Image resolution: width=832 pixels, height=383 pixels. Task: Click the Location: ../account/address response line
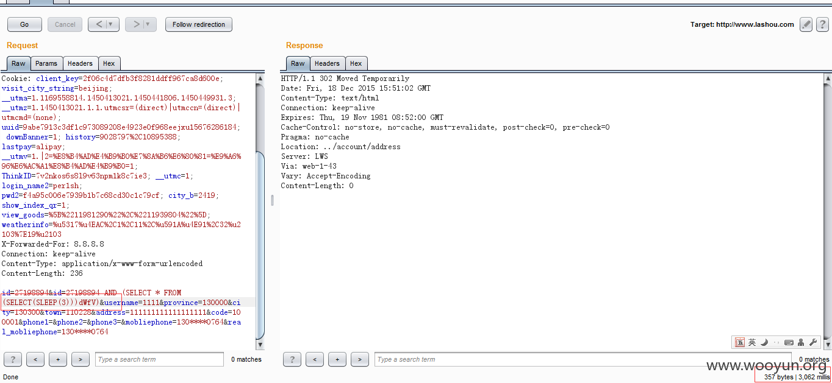coord(340,147)
